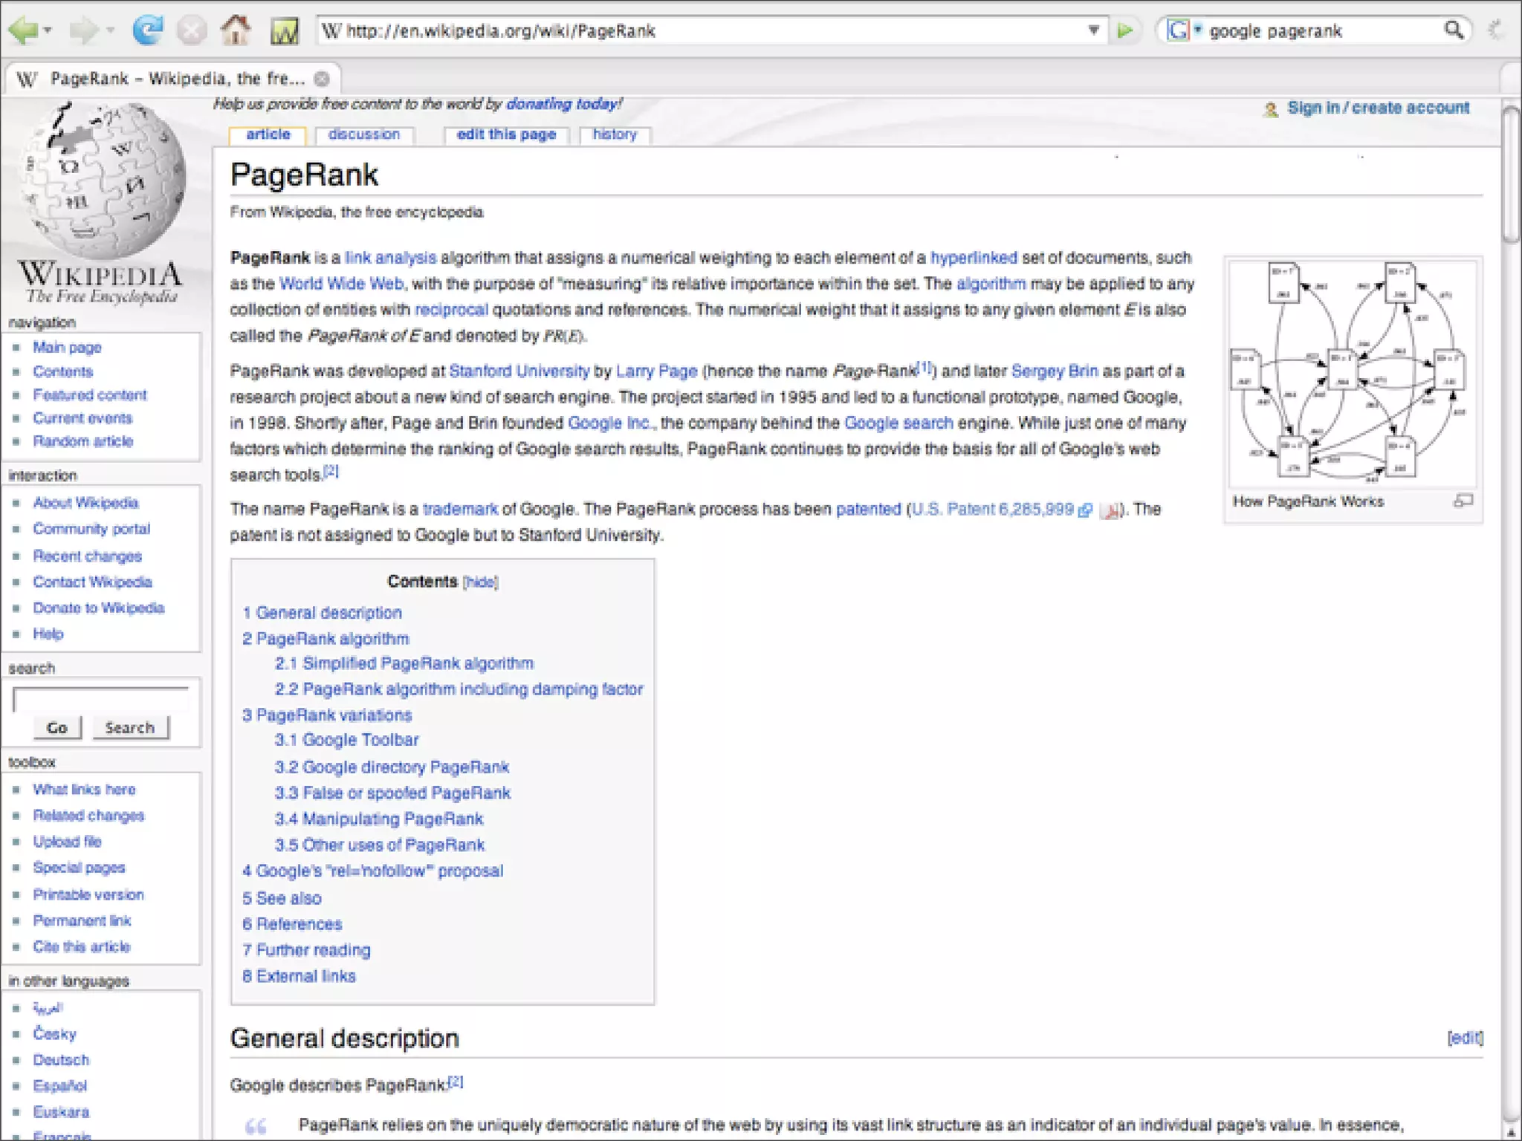Close the PageRank Wikipedia tab
Screen dimensions: 1522x1141
322,79
